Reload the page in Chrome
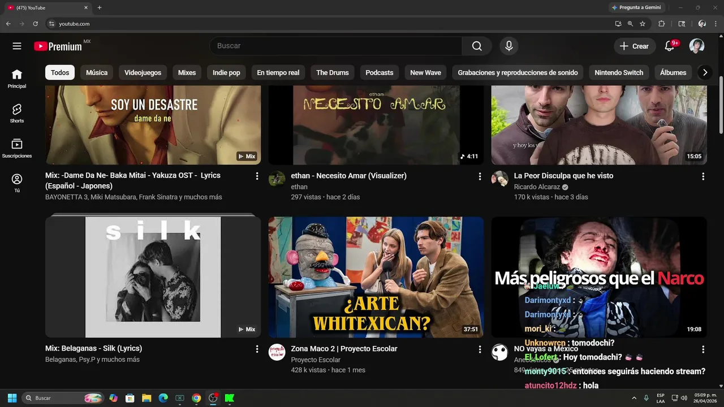Screen dimensions: 724x407 [x=35, y=24]
